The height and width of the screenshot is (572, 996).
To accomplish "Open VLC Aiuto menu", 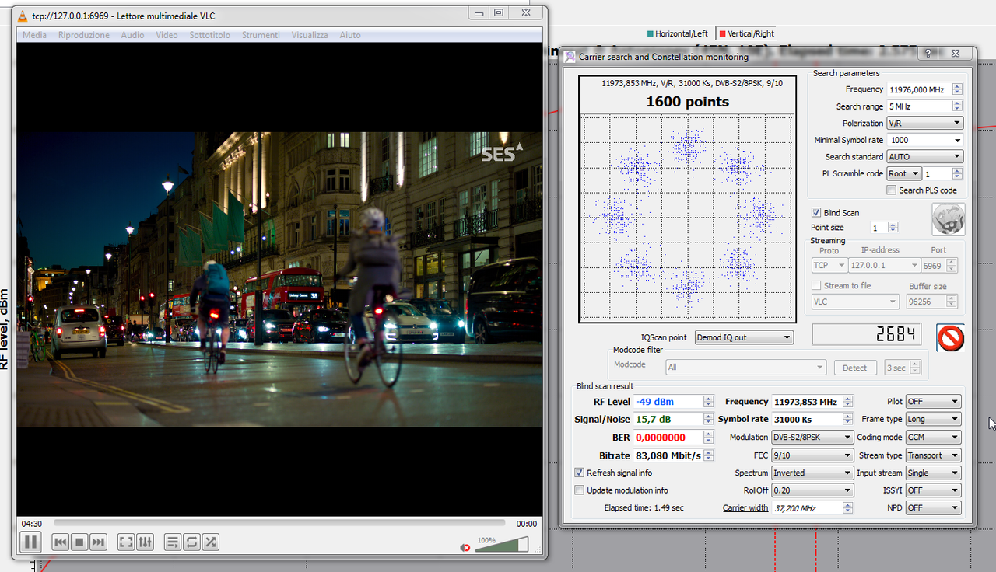I will pyautogui.click(x=350, y=35).
